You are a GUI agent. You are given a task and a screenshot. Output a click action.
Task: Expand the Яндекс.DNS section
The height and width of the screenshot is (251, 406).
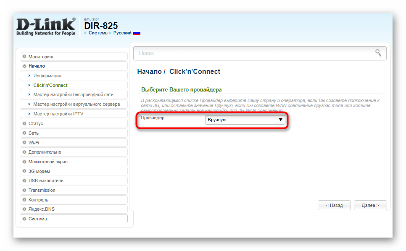pyautogui.click(x=41, y=209)
